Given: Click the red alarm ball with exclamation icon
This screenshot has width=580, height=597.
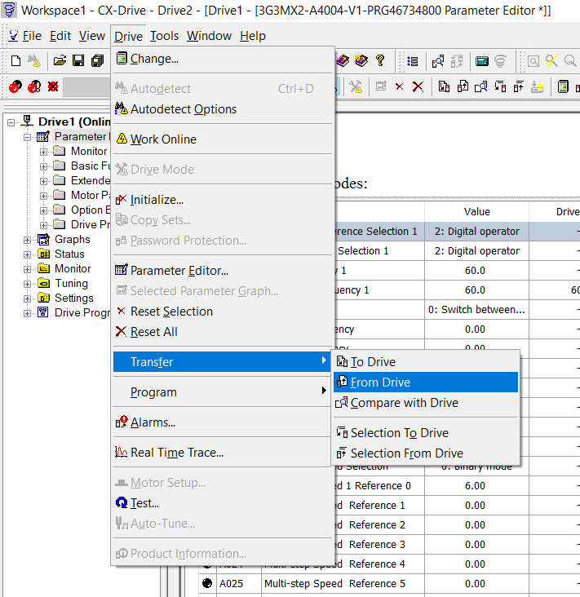Looking at the screenshot, I should point(34,86).
